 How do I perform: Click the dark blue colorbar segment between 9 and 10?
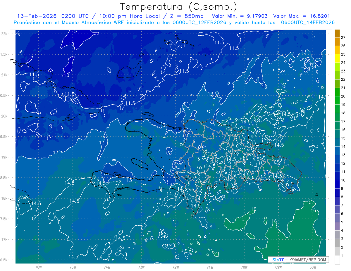pos(337,184)
